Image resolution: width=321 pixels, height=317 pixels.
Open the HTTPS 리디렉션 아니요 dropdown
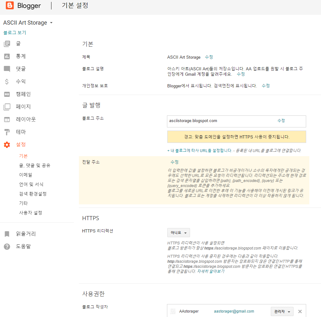point(178,233)
